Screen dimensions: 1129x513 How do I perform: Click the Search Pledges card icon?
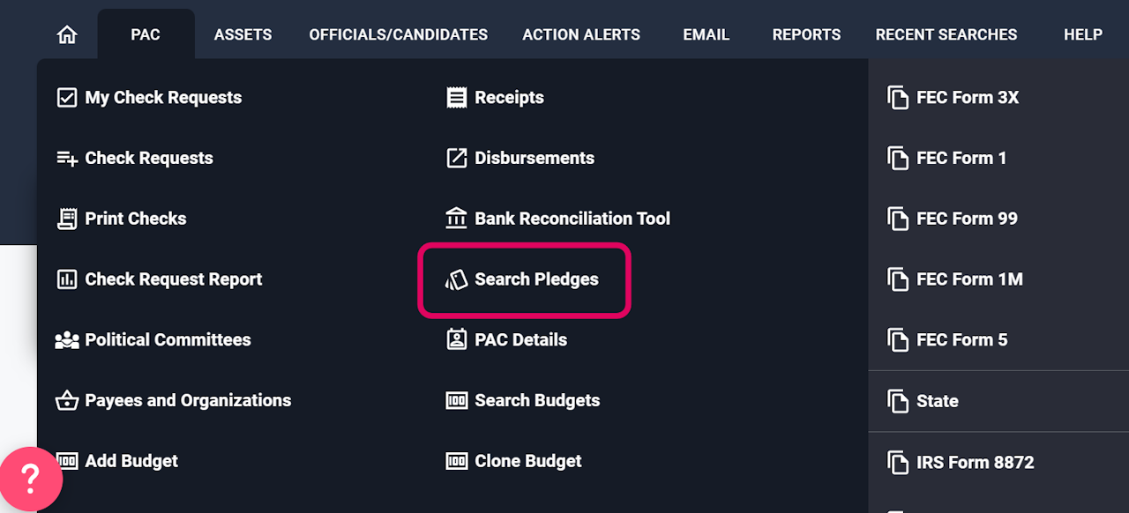coord(456,279)
